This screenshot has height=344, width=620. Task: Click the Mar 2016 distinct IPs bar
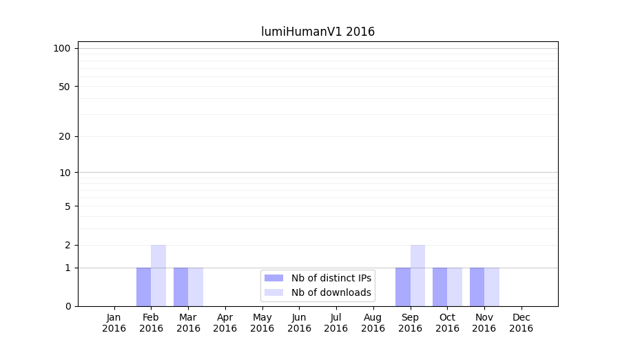tap(180, 287)
